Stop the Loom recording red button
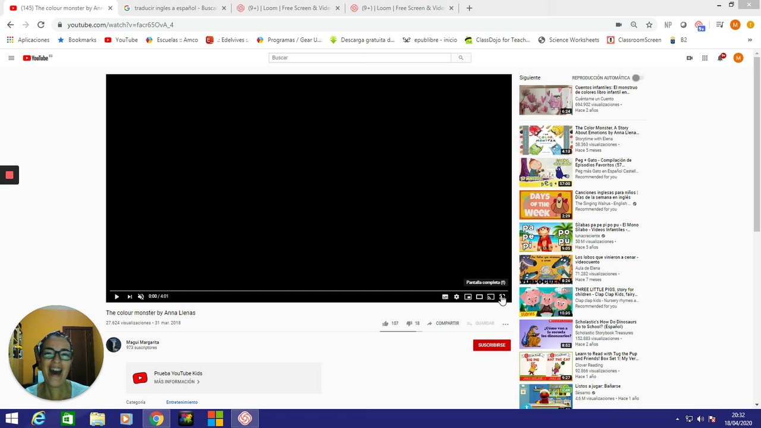761x428 pixels. pyautogui.click(x=10, y=175)
